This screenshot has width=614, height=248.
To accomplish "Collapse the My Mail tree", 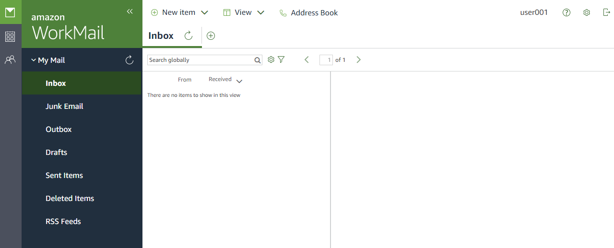I will click(33, 60).
